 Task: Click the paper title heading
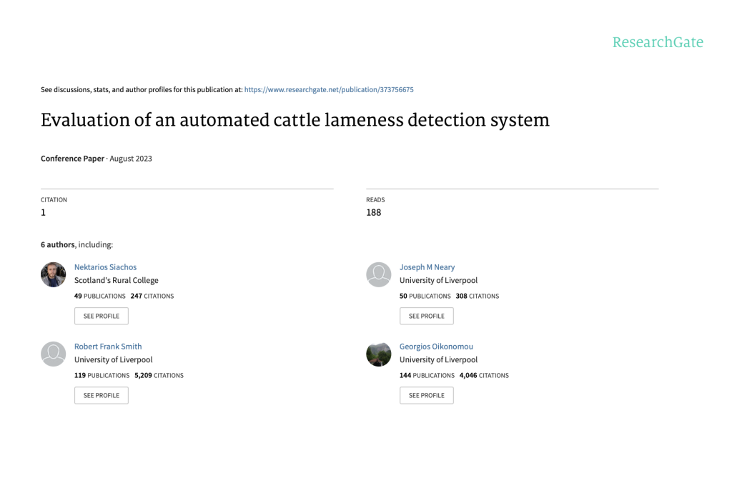point(295,120)
